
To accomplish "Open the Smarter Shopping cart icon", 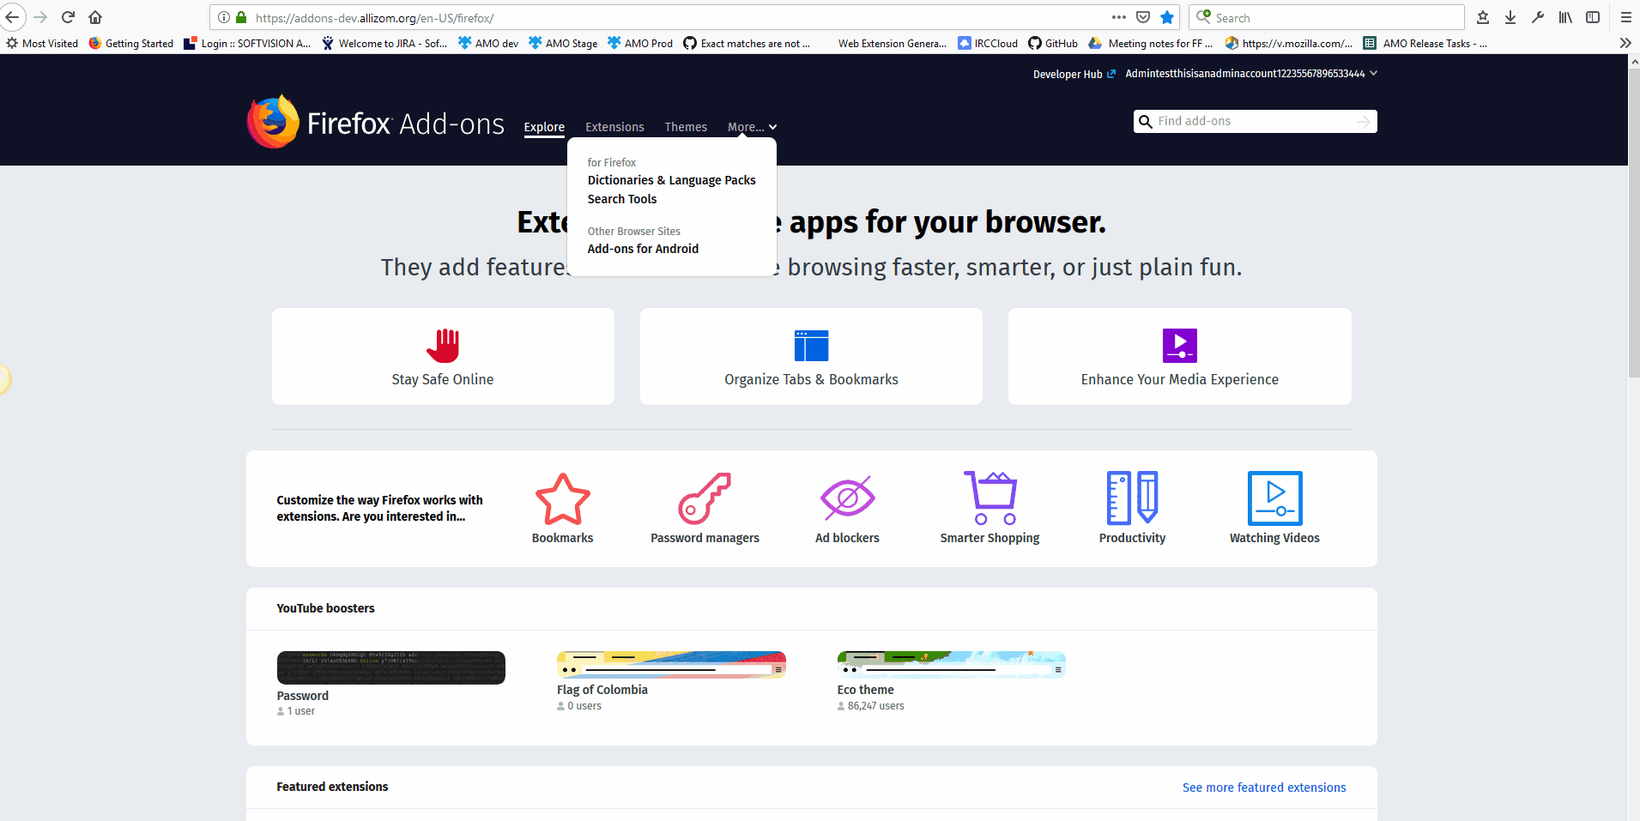I will point(990,498).
